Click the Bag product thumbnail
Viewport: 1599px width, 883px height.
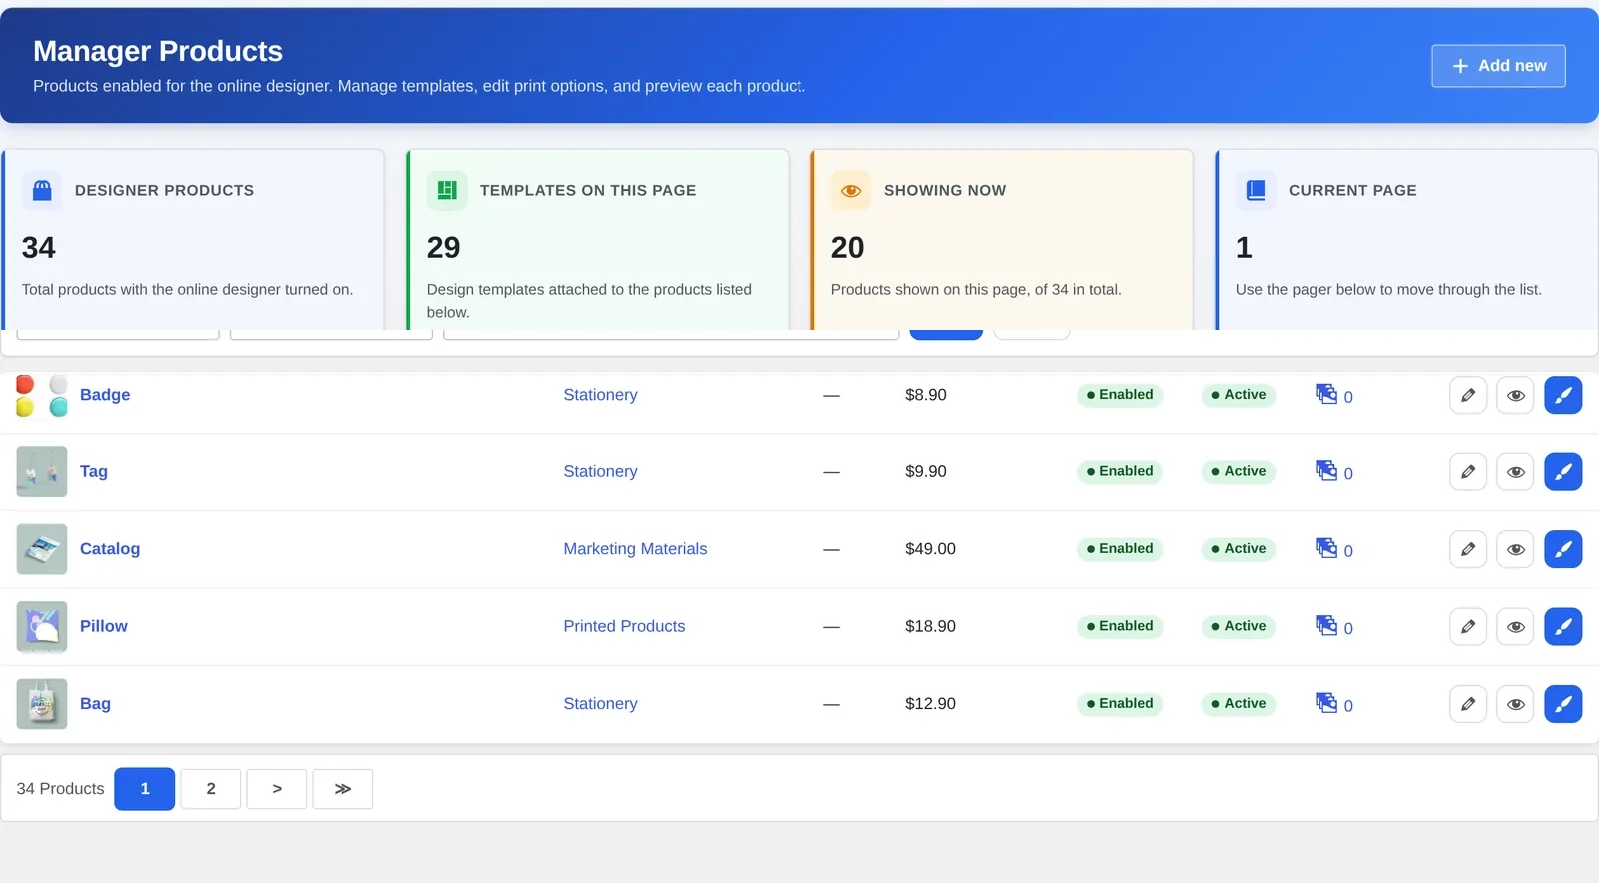[x=42, y=704]
